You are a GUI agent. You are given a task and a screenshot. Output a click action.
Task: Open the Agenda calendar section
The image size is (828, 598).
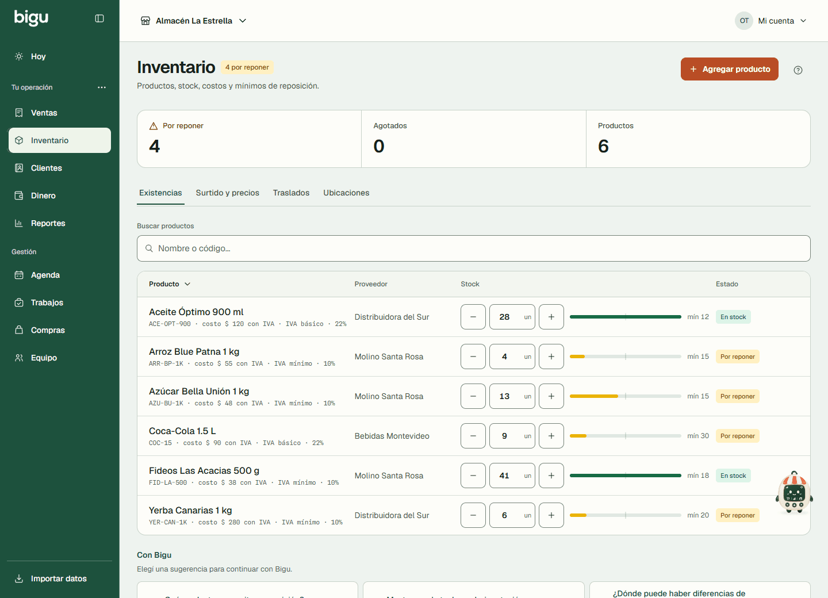tap(60, 275)
